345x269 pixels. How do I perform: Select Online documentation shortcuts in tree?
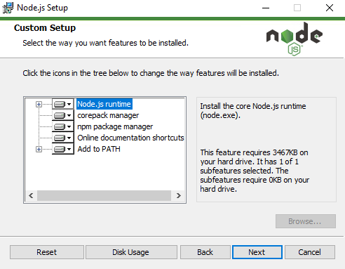pos(130,138)
